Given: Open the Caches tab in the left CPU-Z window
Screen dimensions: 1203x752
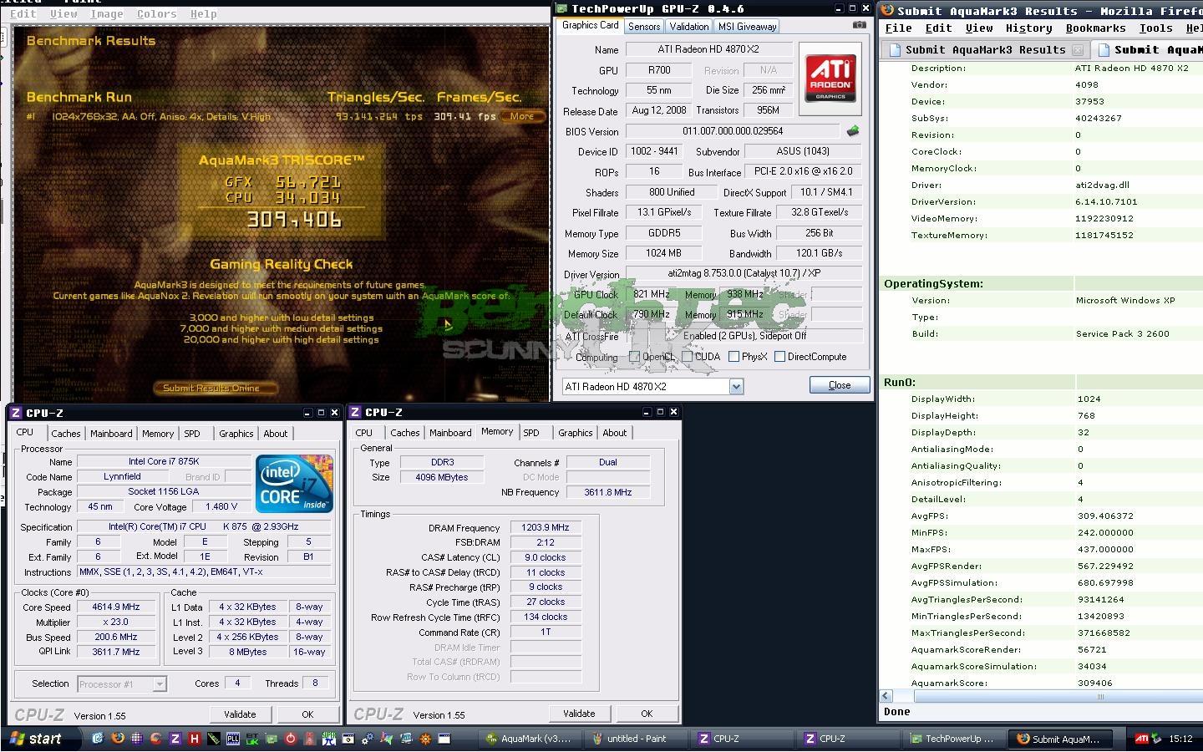Looking at the screenshot, I should pos(66,434).
